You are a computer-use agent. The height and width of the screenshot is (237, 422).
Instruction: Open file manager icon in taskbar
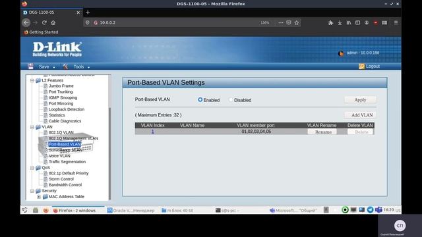(x=36, y=210)
